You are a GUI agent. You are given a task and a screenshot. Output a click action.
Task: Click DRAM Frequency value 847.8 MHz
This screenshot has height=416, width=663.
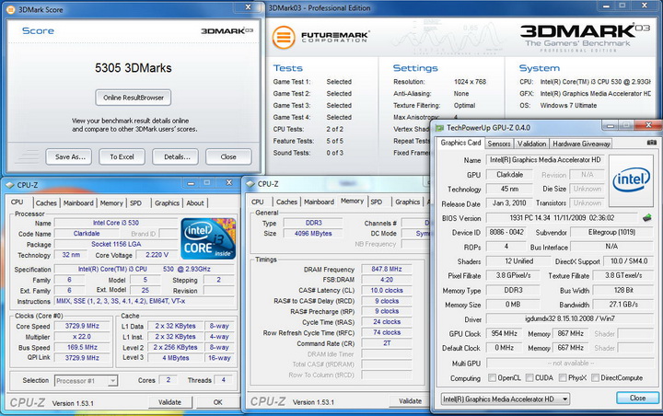(387, 269)
